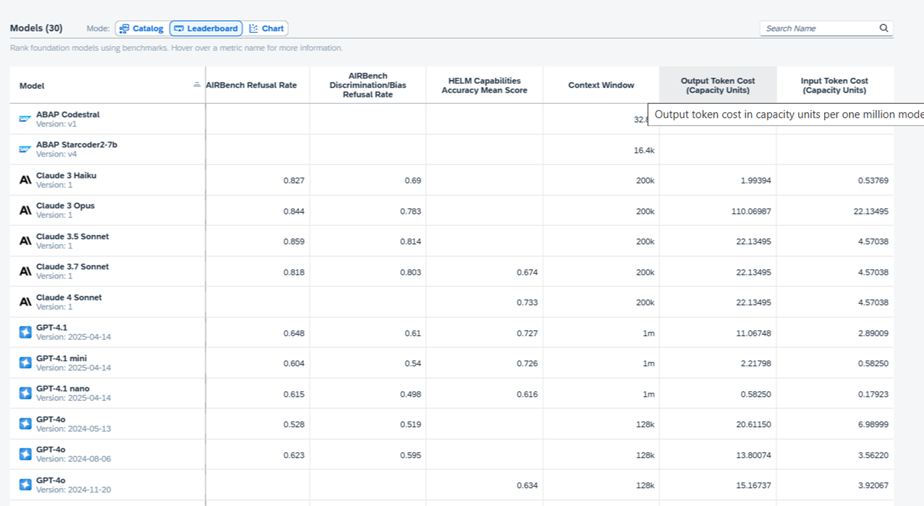Select the Claude 3 Haiku model name
Viewport: 924px width, 506px height.
[66, 175]
